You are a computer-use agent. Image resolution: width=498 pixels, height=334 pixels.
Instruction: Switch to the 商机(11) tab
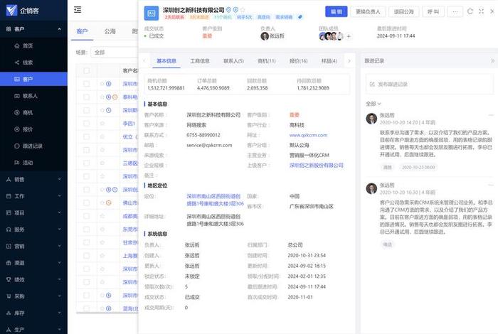click(x=267, y=61)
